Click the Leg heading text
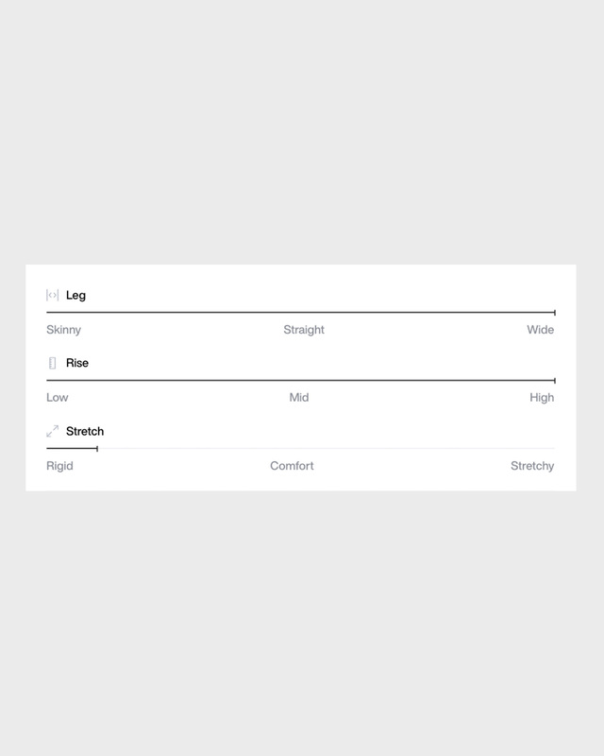Screen dimensions: 604x756 tap(75, 296)
